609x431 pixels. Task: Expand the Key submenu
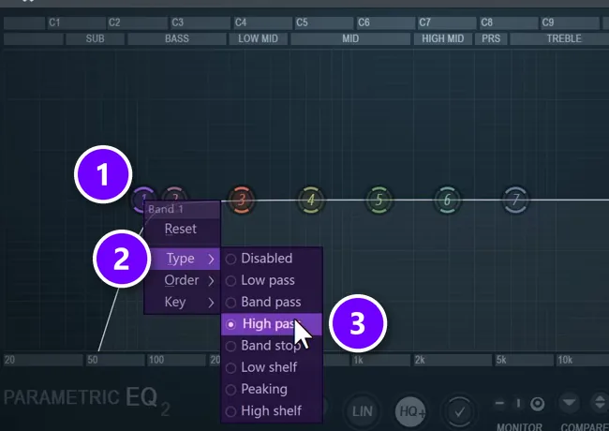point(182,302)
